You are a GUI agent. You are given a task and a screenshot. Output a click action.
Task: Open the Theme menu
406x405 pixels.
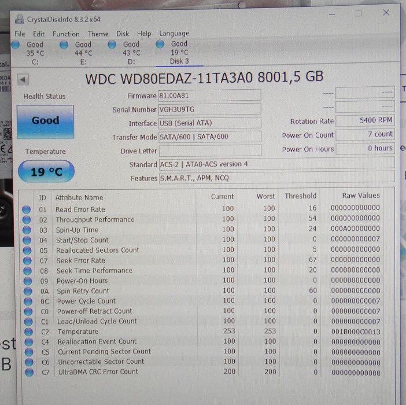pos(98,34)
